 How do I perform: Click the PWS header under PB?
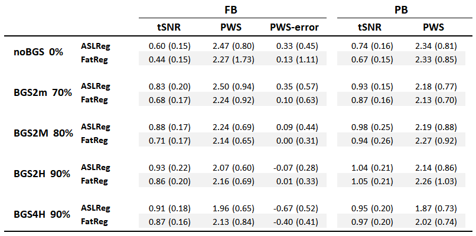coord(433,27)
